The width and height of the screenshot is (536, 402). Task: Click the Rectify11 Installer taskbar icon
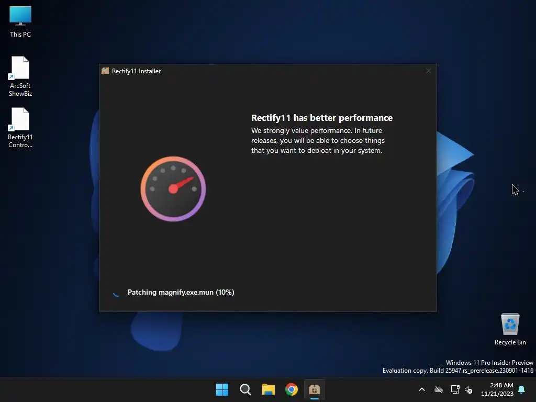coord(315,389)
